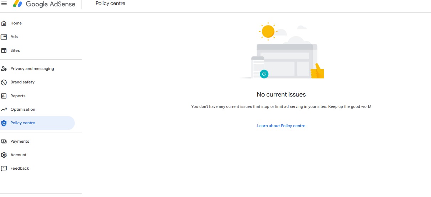This screenshot has height=197, width=431.
Task: Click the Policy centre page heading
Action: click(x=110, y=4)
